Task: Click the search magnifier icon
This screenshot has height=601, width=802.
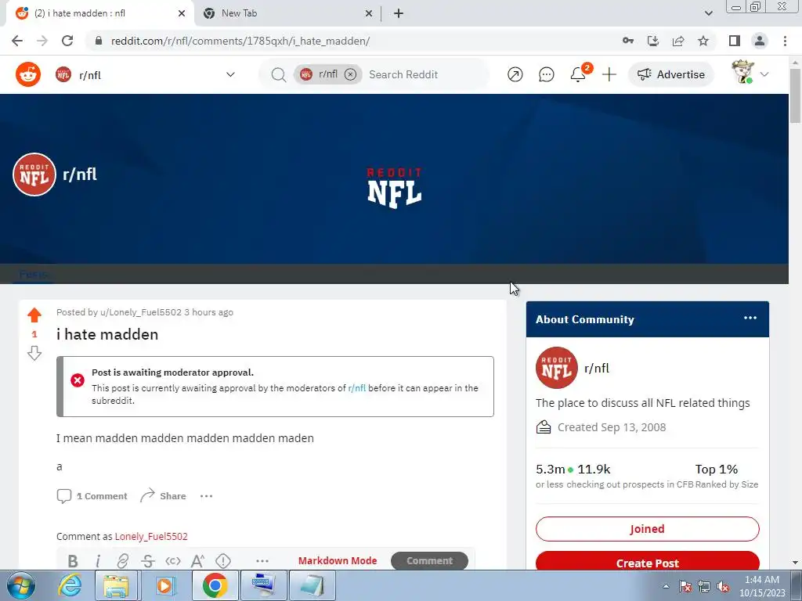Action: pos(279,74)
